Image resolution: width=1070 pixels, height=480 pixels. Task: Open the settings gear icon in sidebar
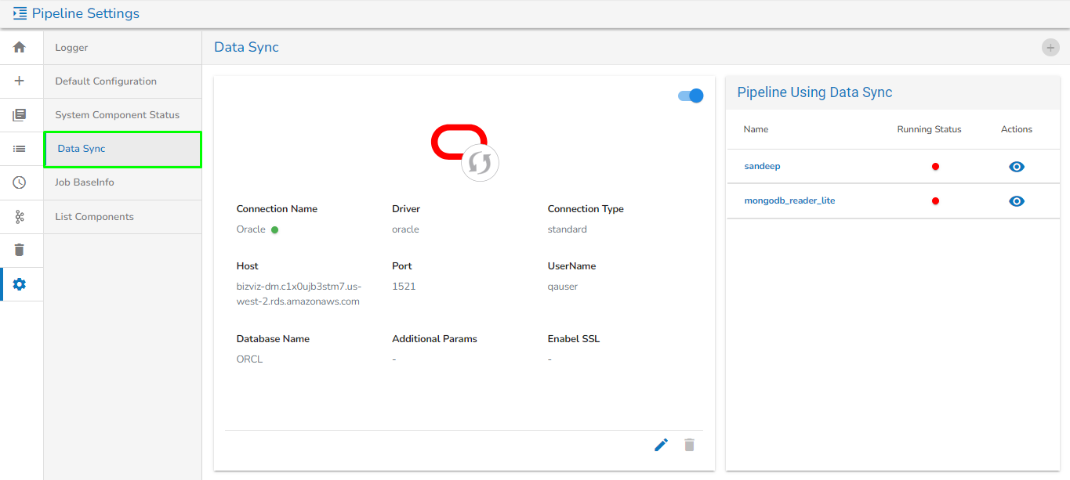[x=20, y=284]
